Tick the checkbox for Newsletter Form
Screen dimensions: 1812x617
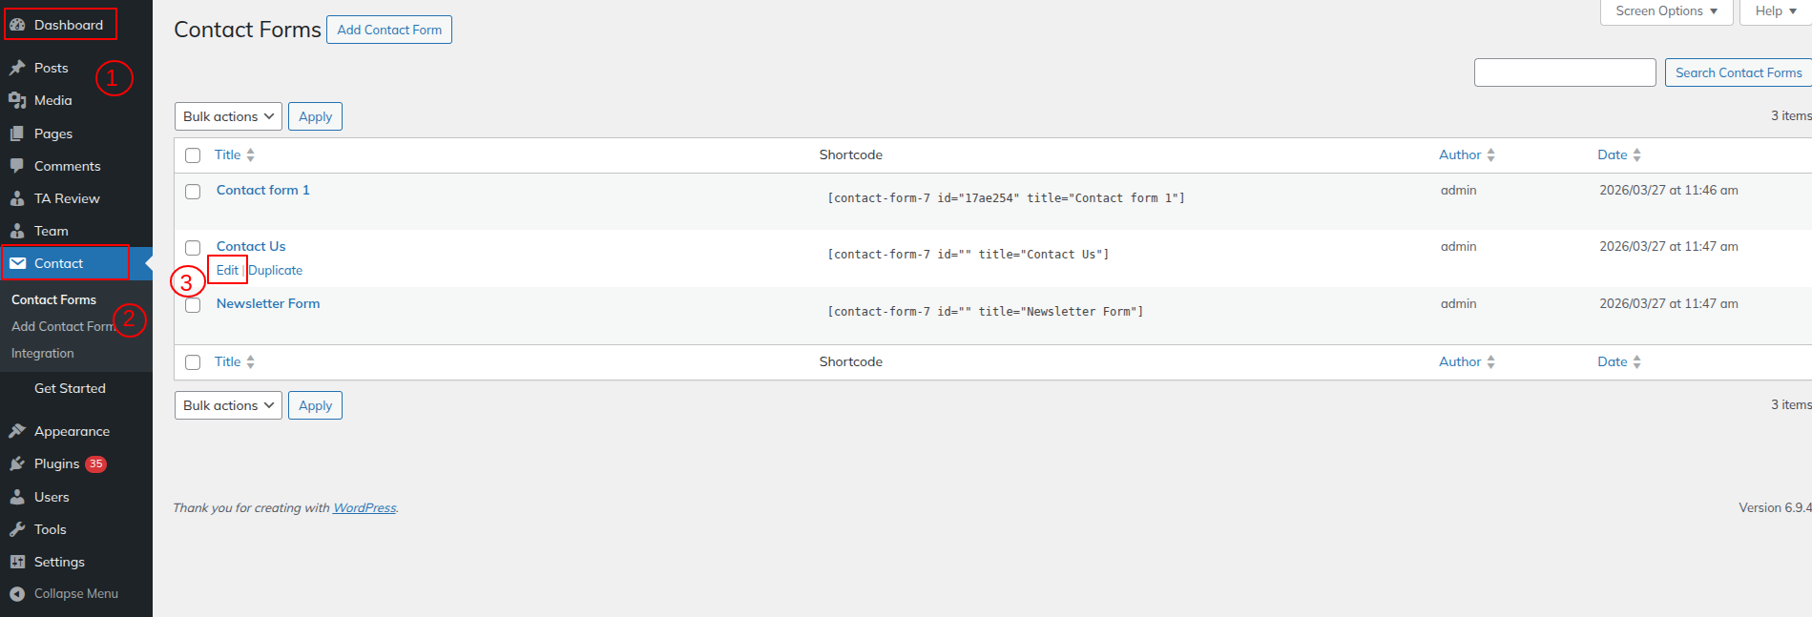click(193, 305)
